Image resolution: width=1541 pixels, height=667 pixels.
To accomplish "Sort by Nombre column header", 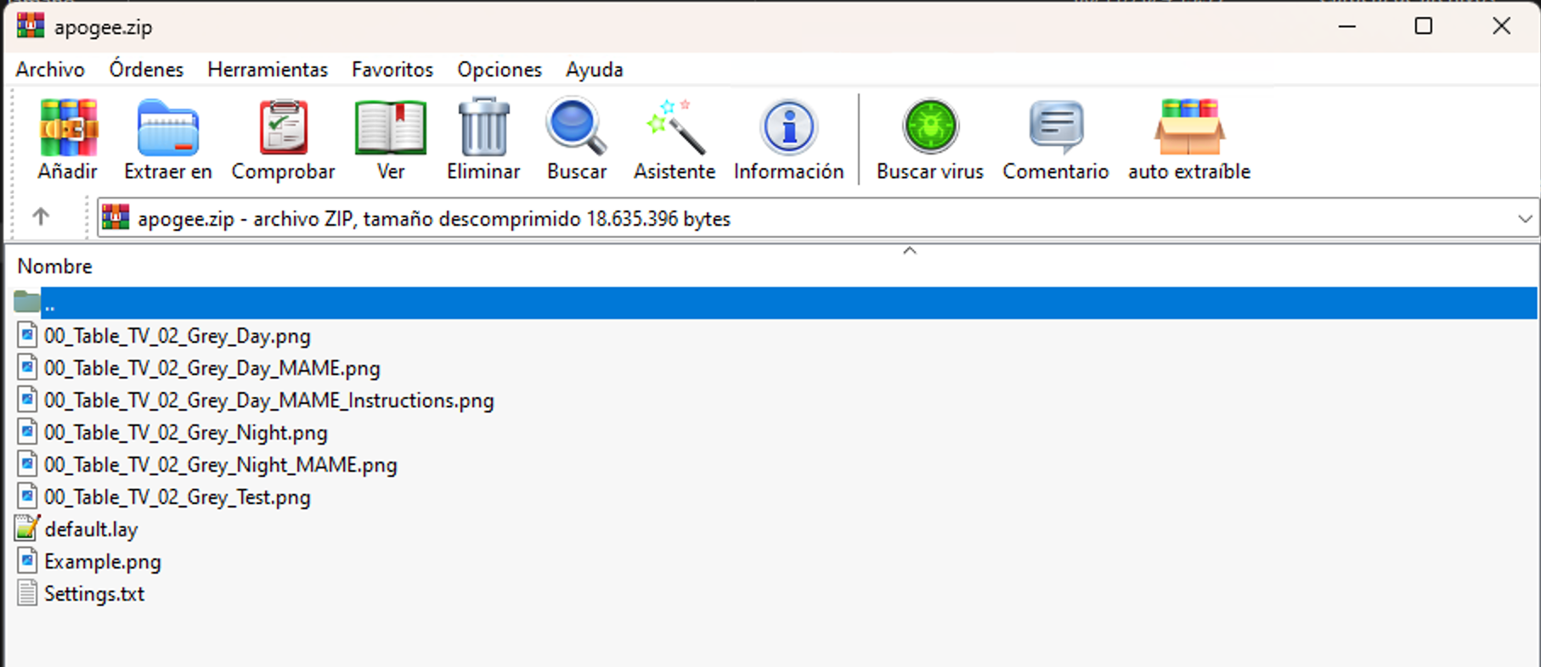I will pyautogui.click(x=55, y=266).
